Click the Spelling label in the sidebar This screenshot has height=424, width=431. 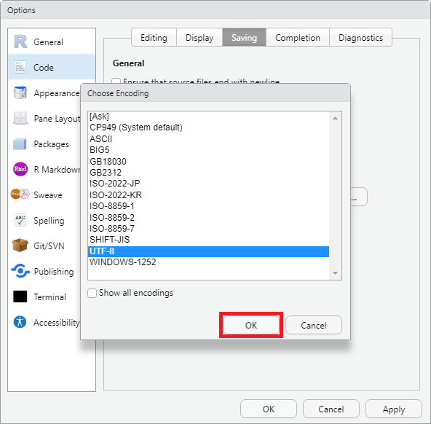click(49, 221)
